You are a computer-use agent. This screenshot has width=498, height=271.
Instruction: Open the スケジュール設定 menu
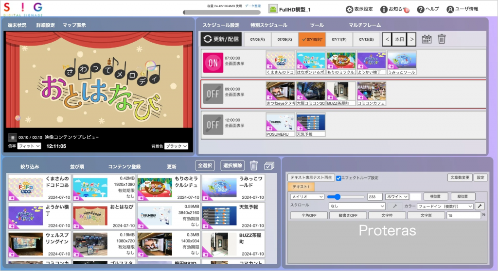point(221,25)
